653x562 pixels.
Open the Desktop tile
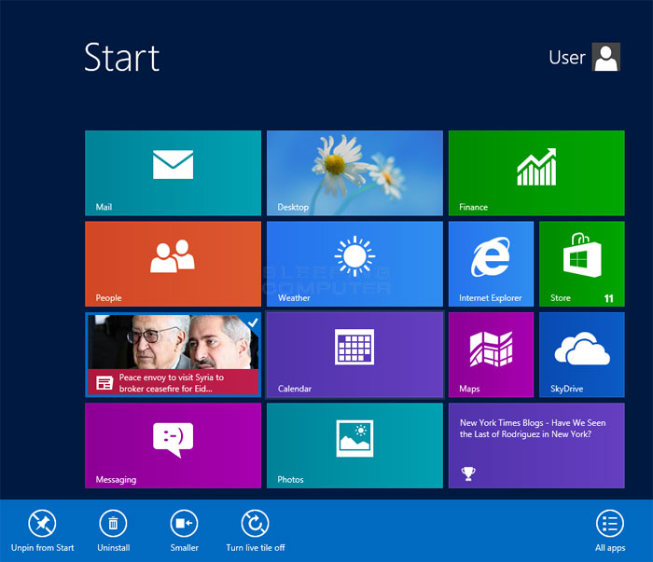coord(354,173)
